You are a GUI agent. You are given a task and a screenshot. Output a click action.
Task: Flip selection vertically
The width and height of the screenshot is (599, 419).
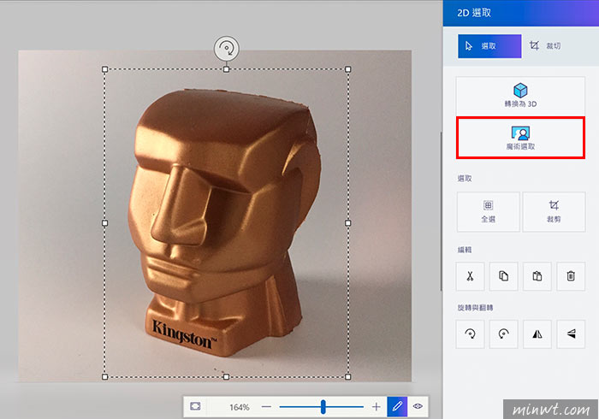[571, 334]
